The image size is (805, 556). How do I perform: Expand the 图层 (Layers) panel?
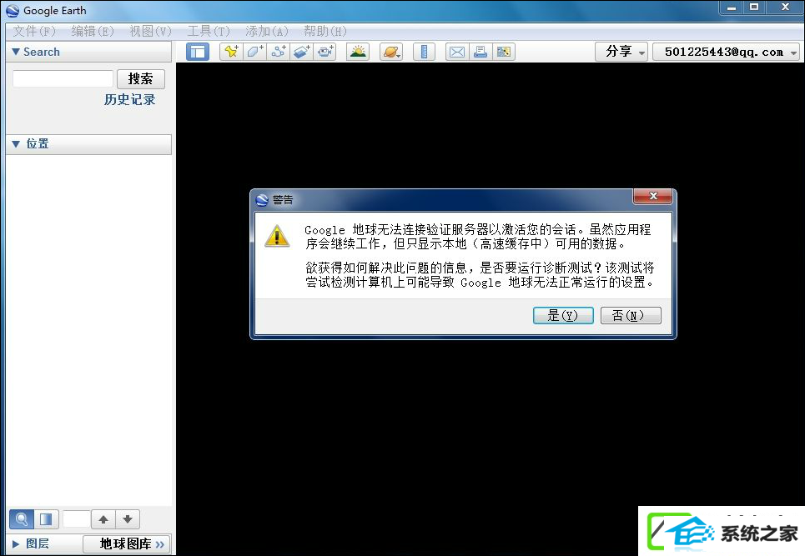point(16,543)
